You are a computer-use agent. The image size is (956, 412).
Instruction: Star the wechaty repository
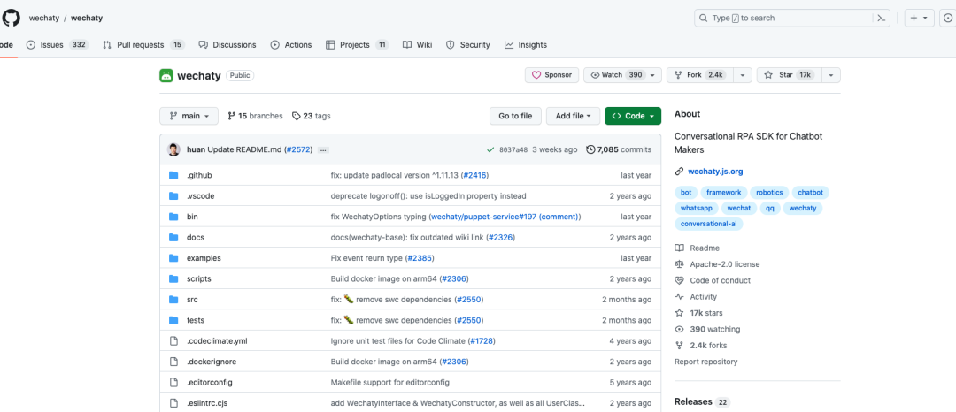click(790, 75)
